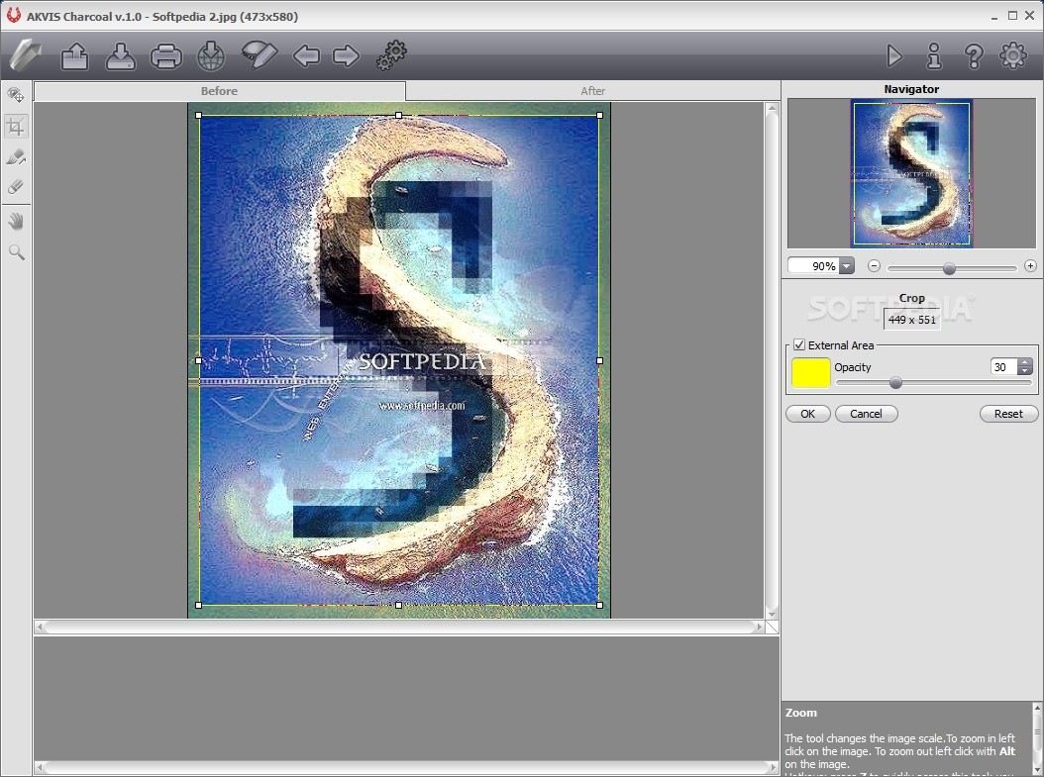Decrease opacity with the down stepper arrow
1044x777 pixels.
(x=1025, y=370)
